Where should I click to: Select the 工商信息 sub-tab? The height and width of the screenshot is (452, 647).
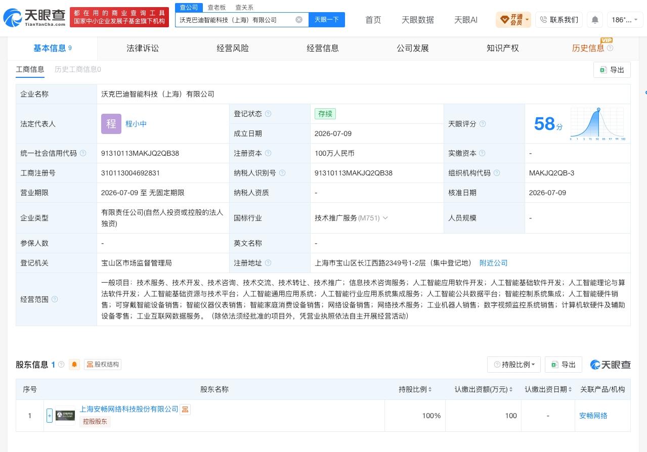point(30,69)
